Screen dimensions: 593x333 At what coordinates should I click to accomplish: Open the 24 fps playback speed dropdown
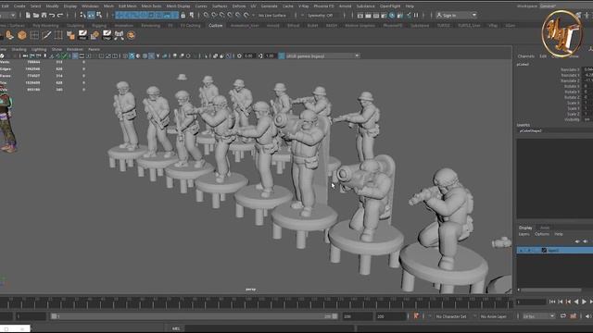point(538,316)
